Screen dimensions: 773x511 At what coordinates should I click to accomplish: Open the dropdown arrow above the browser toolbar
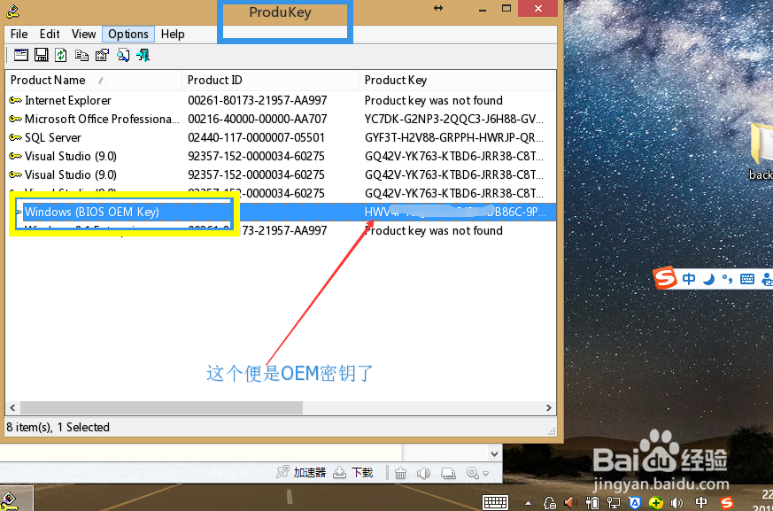pyautogui.click(x=494, y=454)
